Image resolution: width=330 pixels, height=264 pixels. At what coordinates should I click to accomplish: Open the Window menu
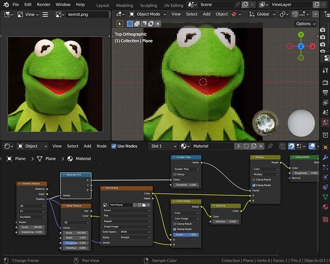point(63,4)
